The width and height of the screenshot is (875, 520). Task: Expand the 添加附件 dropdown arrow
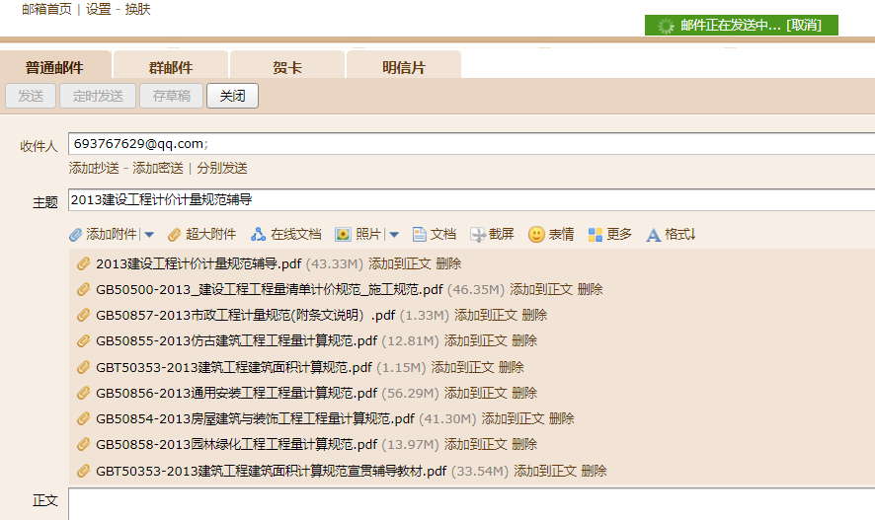pyautogui.click(x=149, y=235)
